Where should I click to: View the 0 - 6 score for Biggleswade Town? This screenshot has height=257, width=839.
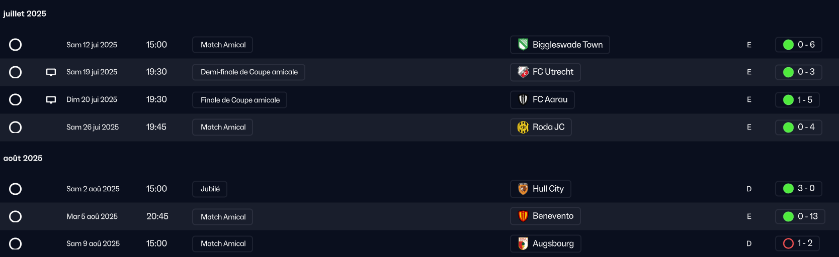pos(799,45)
